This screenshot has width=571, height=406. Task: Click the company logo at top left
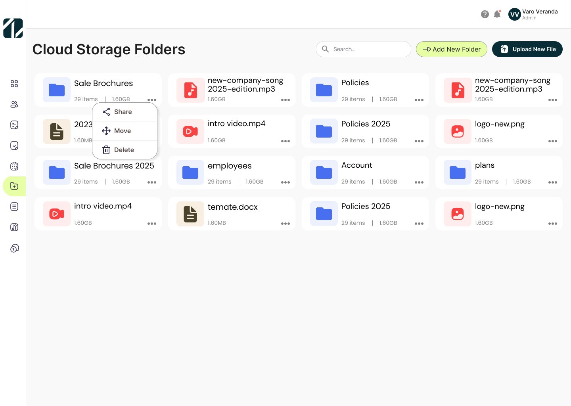tap(13, 28)
